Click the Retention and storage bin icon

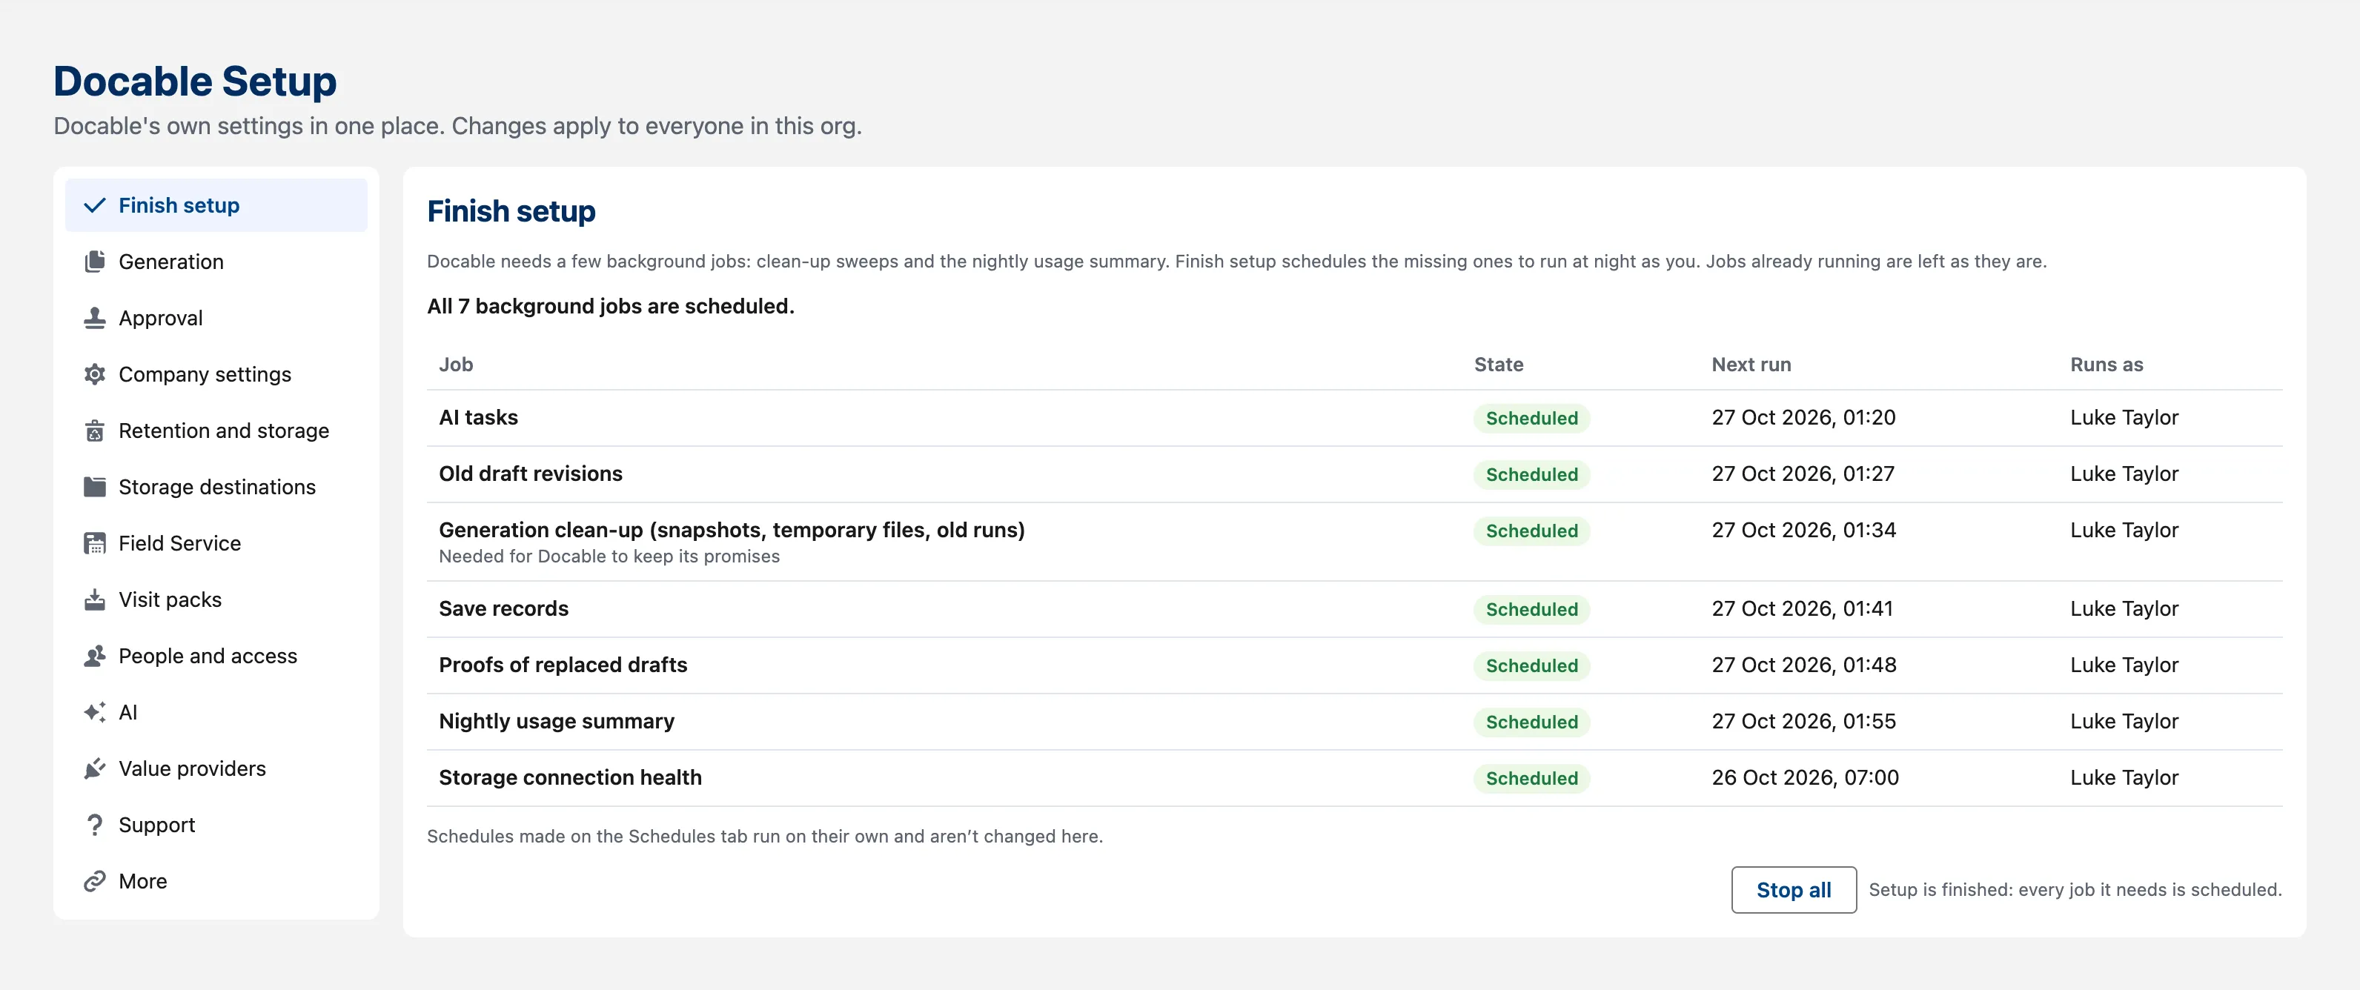coord(94,431)
